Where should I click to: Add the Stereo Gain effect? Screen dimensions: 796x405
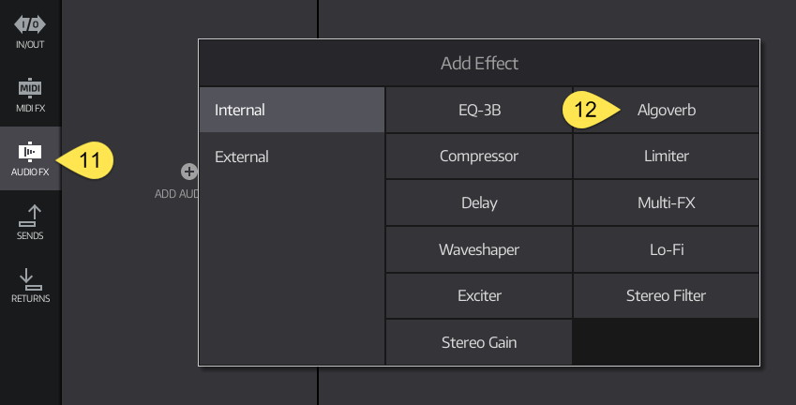point(479,342)
